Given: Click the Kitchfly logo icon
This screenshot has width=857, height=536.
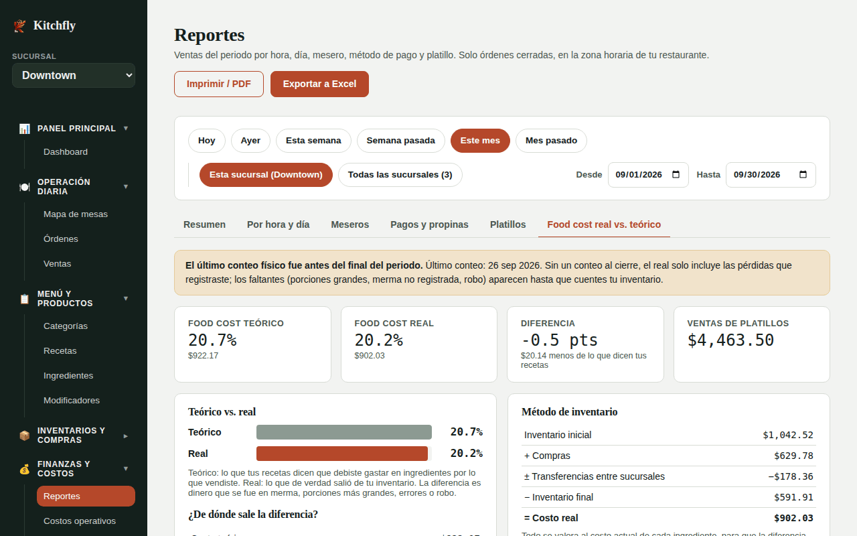Looking at the screenshot, I should (x=19, y=26).
